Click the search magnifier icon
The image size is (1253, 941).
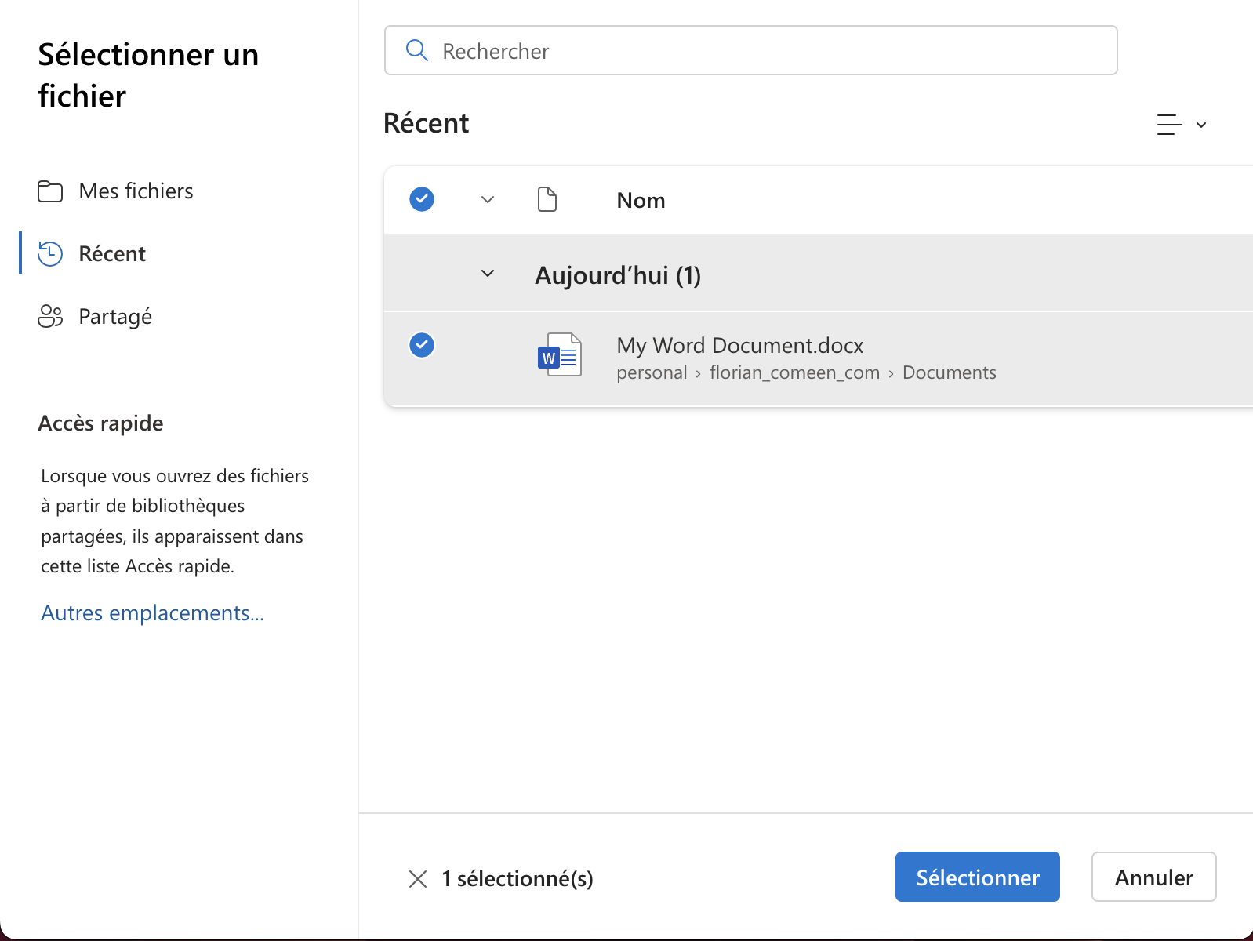(416, 51)
